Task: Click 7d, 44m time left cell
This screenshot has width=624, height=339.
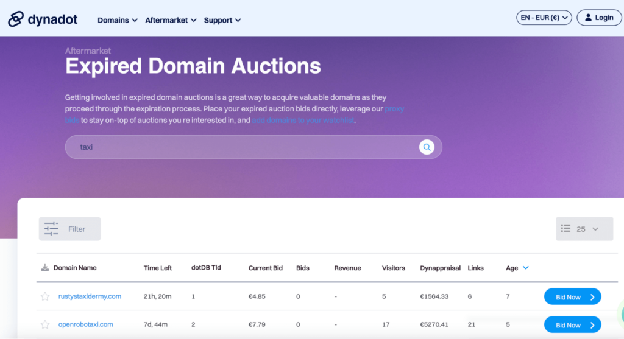Action: click(x=155, y=324)
